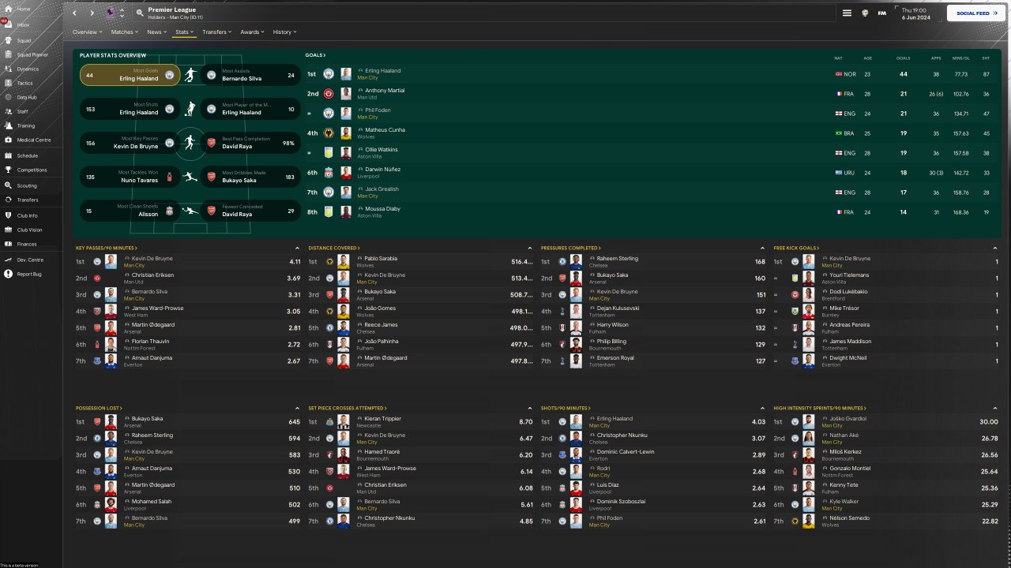
Task: Open Transfers in the left sidebar
Action: click(x=28, y=200)
